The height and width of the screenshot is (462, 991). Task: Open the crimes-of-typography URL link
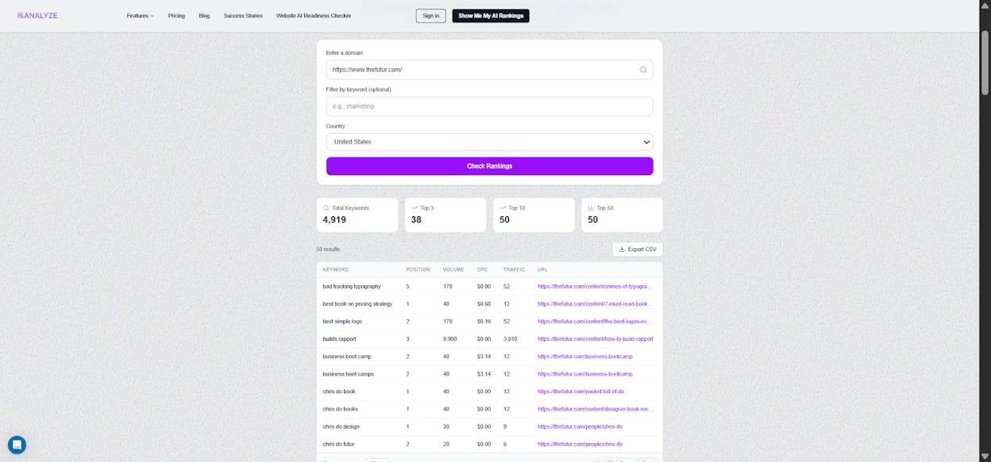click(596, 286)
